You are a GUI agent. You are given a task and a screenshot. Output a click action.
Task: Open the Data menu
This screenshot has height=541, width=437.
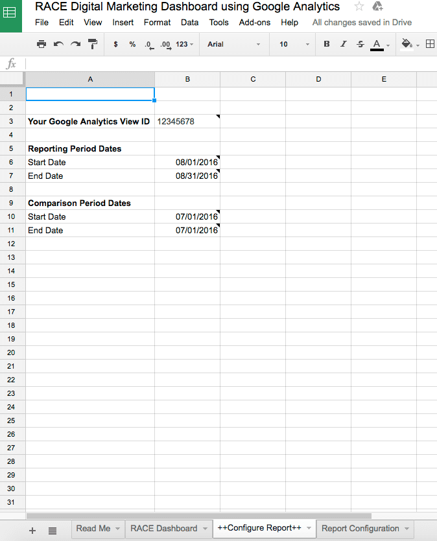190,23
